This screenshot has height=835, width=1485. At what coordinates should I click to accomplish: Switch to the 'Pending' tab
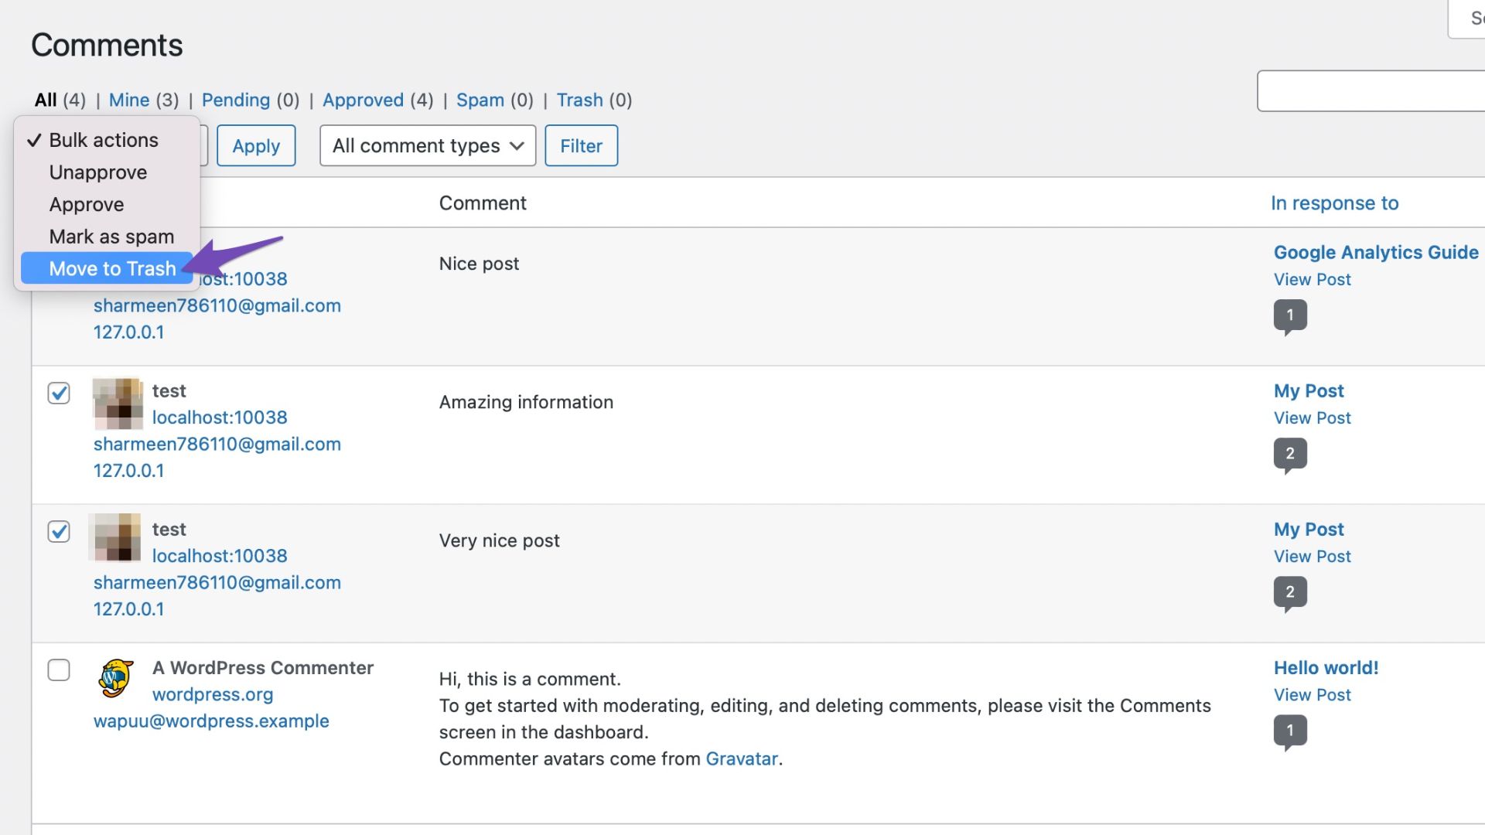click(x=236, y=99)
